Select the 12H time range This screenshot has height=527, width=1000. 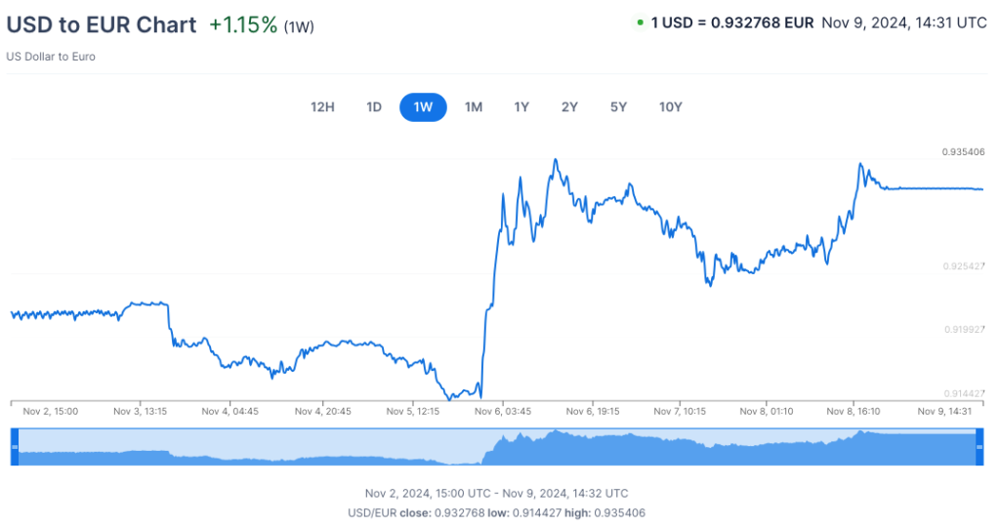coord(322,107)
